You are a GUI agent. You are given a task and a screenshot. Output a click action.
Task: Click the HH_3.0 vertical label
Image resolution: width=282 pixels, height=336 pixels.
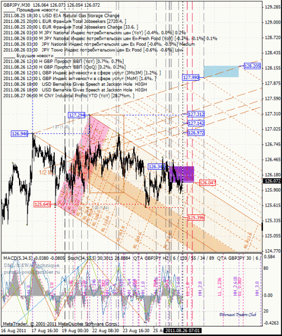coord(257,289)
